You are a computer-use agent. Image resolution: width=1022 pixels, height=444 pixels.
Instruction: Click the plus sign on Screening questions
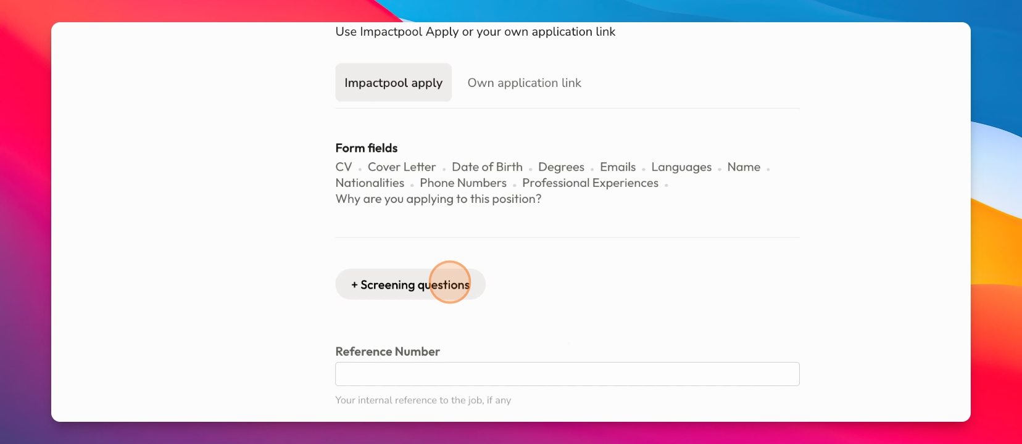pos(354,285)
